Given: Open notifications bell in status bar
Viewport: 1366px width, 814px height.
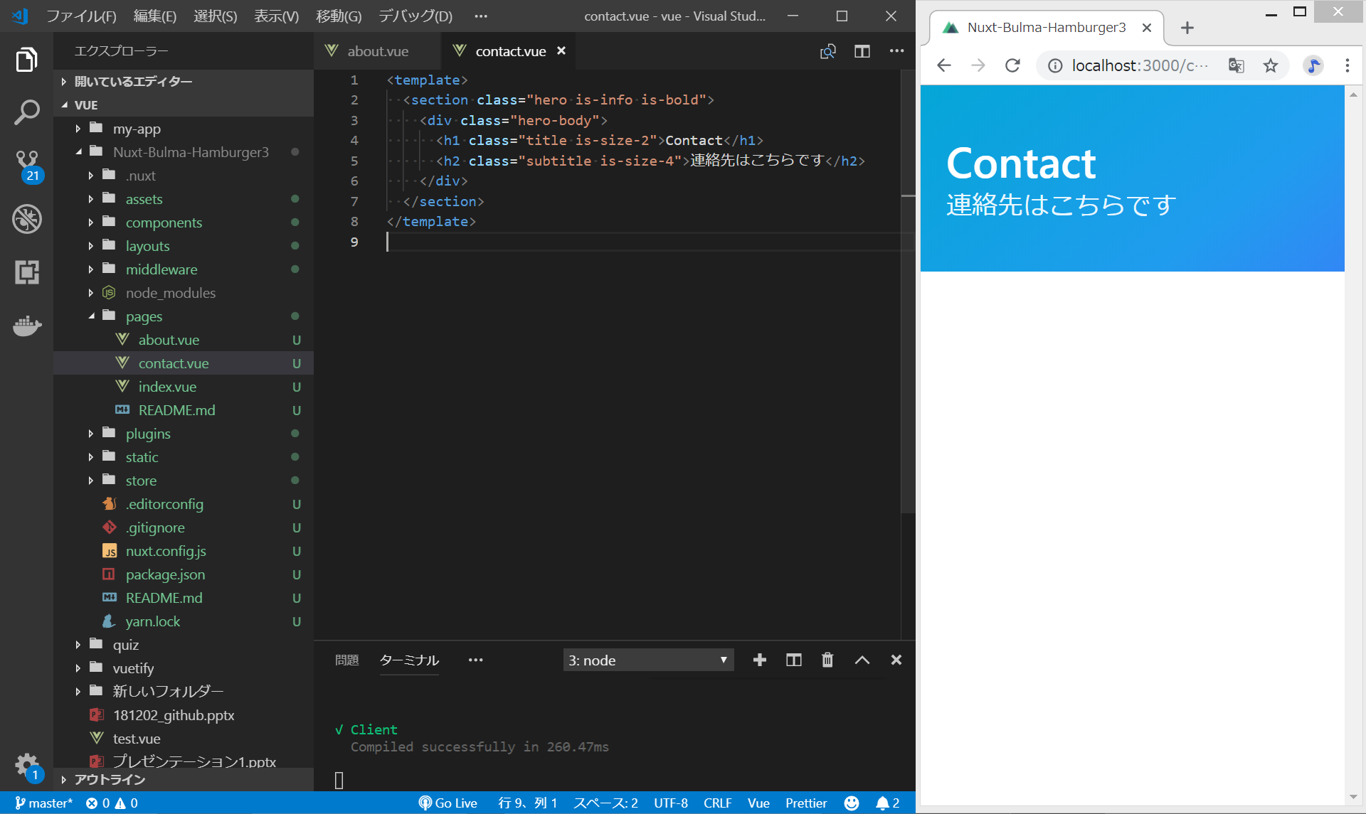Looking at the screenshot, I should point(888,803).
